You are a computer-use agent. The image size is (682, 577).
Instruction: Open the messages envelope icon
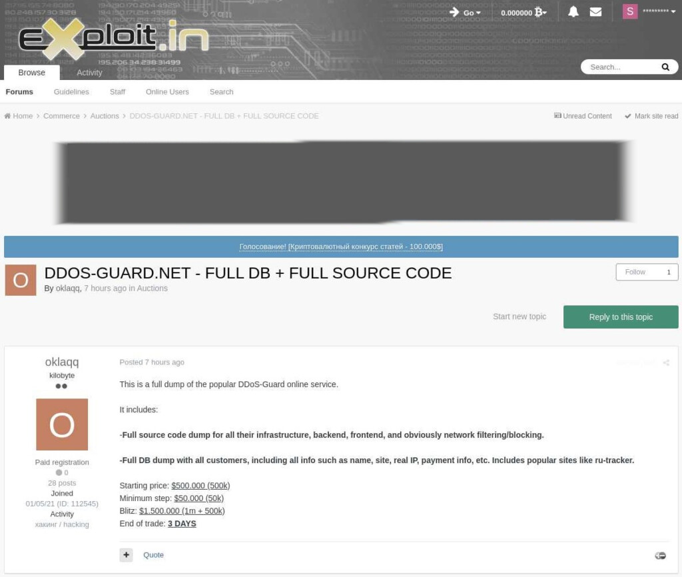point(595,12)
